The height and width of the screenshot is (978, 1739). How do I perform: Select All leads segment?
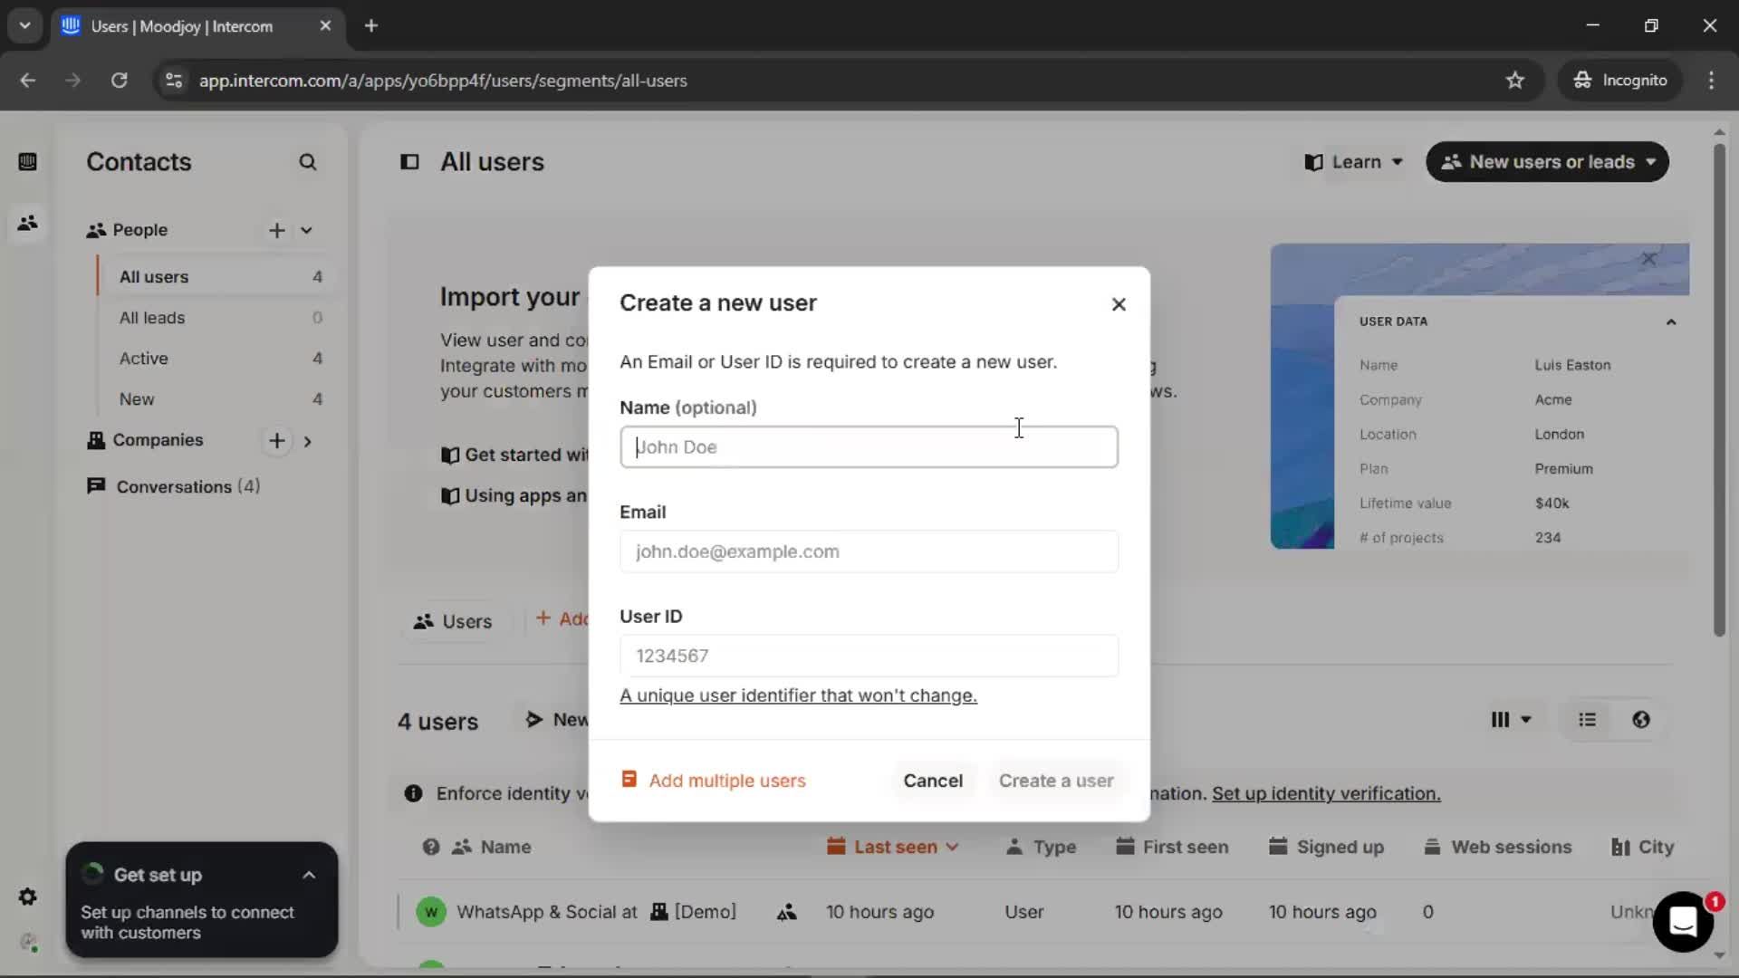pyautogui.click(x=220, y=318)
